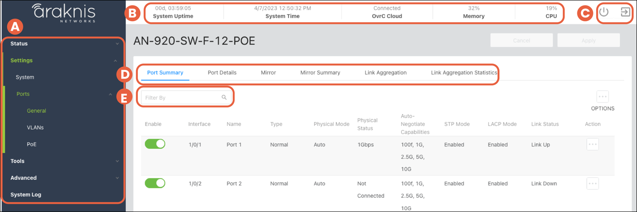This screenshot has height=212, width=637.
Task: Select the Mirror Summary tab
Action: coord(320,73)
